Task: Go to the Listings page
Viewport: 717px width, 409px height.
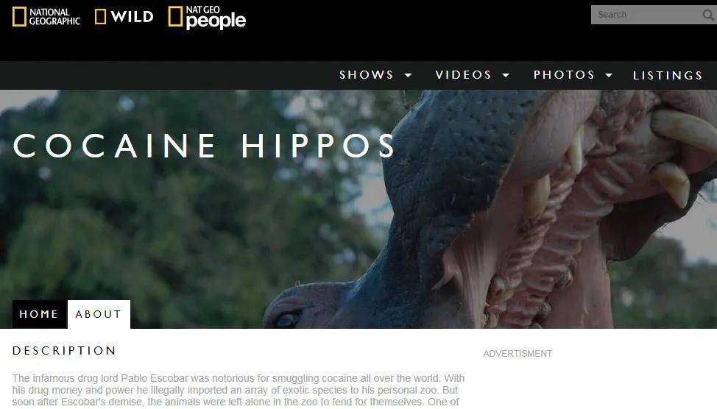Action: pos(668,76)
